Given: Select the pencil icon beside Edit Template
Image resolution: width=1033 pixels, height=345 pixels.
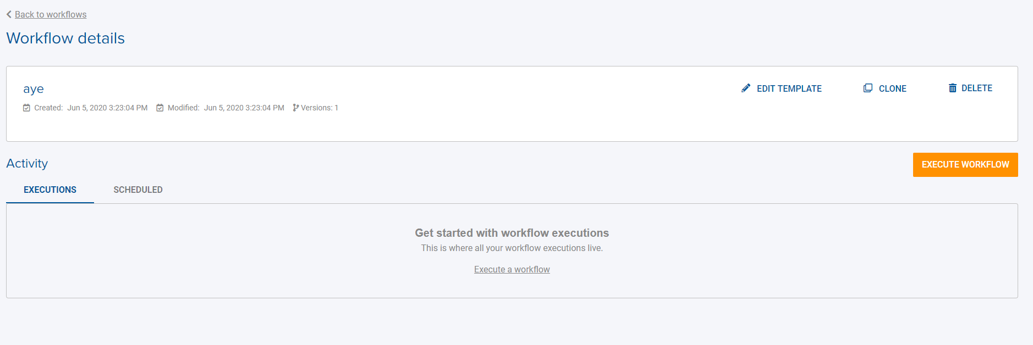Looking at the screenshot, I should (x=745, y=88).
